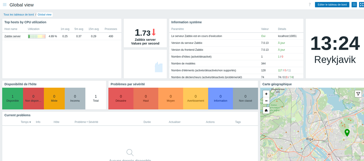This screenshot has height=161, width=364.
Task: Select the Global view breadcrumb
Action: click(x=44, y=15)
